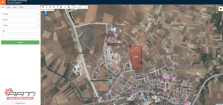This screenshot has height=105, width=223.
Task: Refresh the map view
Action: pyautogui.click(x=50, y=7)
